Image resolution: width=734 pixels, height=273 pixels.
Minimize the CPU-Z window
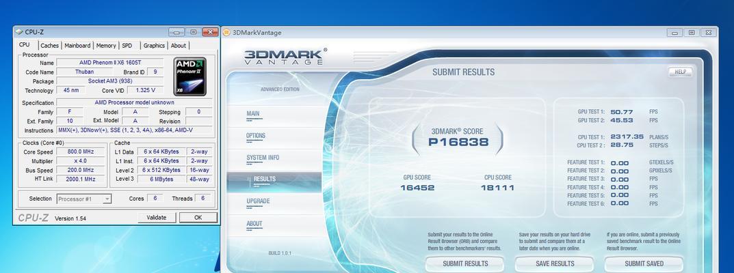176,32
